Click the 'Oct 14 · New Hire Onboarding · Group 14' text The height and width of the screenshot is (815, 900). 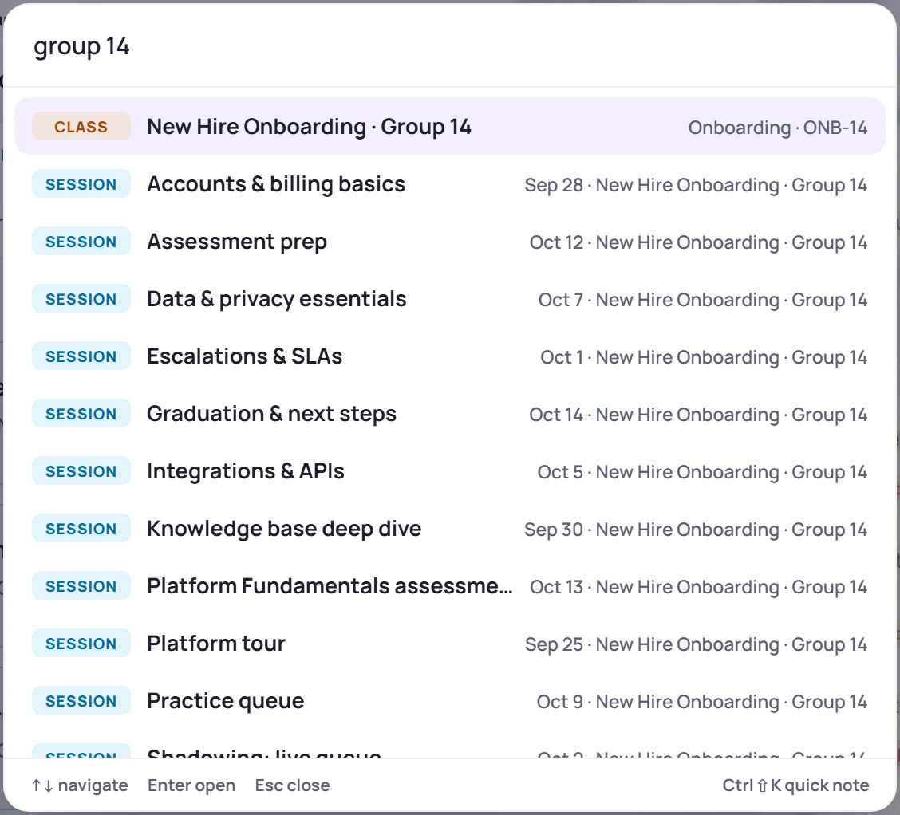pyautogui.click(x=698, y=415)
